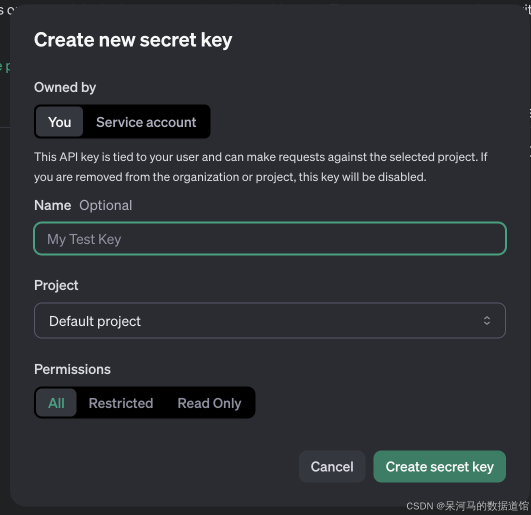The image size is (531, 515).
Task: Click the "Create new secret key" heading
Action: pos(133,40)
